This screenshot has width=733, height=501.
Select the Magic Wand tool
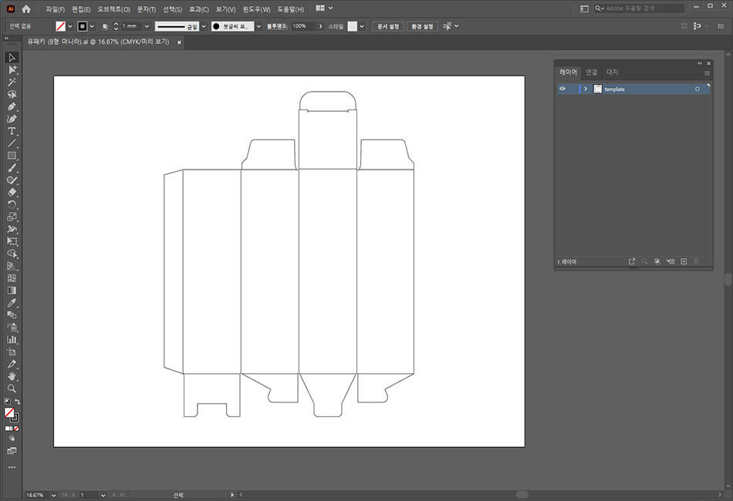pyautogui.click(x=12, y=82)
